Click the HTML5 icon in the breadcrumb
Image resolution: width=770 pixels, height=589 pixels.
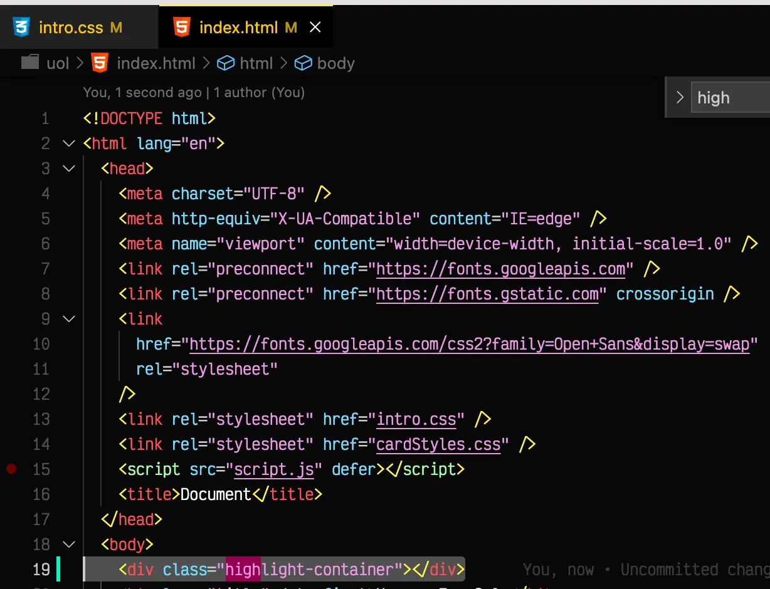point(99,63)
